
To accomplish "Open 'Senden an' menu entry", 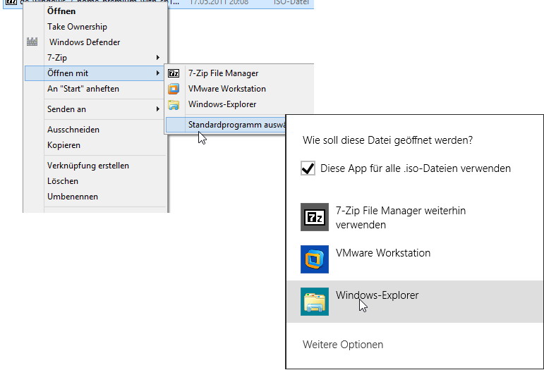I will coord(66,109).
